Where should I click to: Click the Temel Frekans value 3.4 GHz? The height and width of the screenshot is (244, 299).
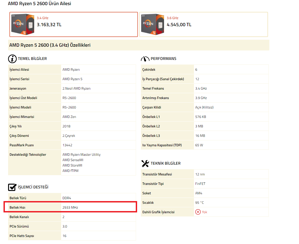click(x=201, y=89)
